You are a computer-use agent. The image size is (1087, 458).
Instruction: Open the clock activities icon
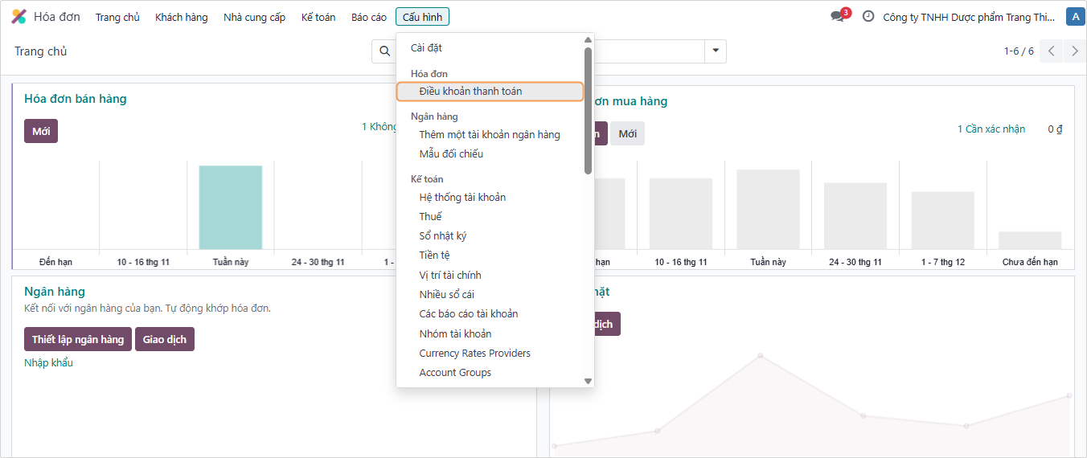(x=868, y=16)
